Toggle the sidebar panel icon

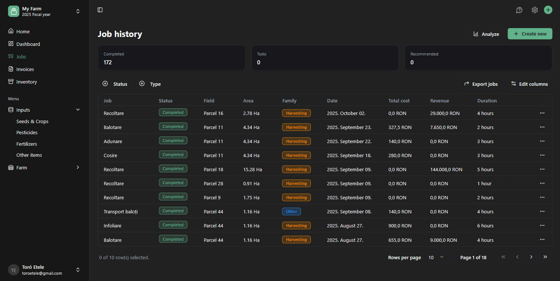100,10
